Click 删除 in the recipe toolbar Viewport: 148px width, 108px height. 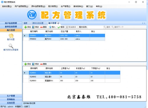(x=44, y=27)
